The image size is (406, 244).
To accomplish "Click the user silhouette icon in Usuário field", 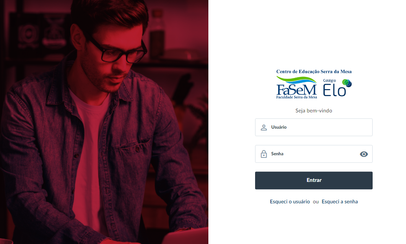I will [x=264, y=127].
